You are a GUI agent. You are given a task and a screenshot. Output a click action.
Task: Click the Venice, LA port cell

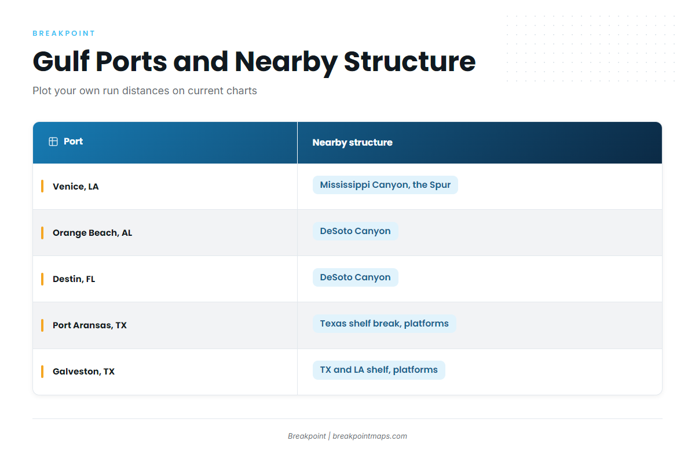click(165, 187)
